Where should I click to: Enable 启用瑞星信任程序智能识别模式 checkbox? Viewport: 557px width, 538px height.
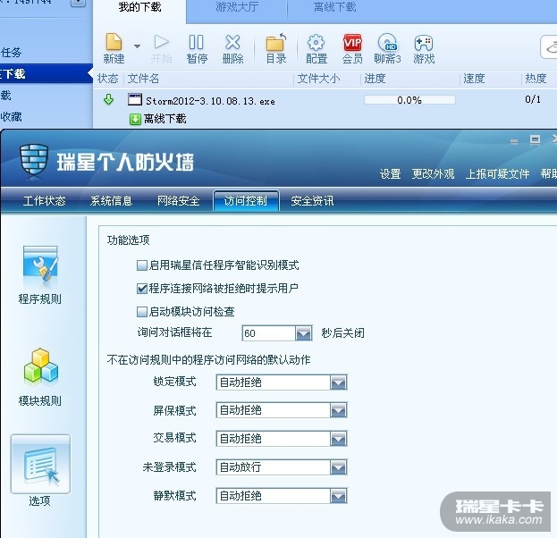click(x=142, y=265)
